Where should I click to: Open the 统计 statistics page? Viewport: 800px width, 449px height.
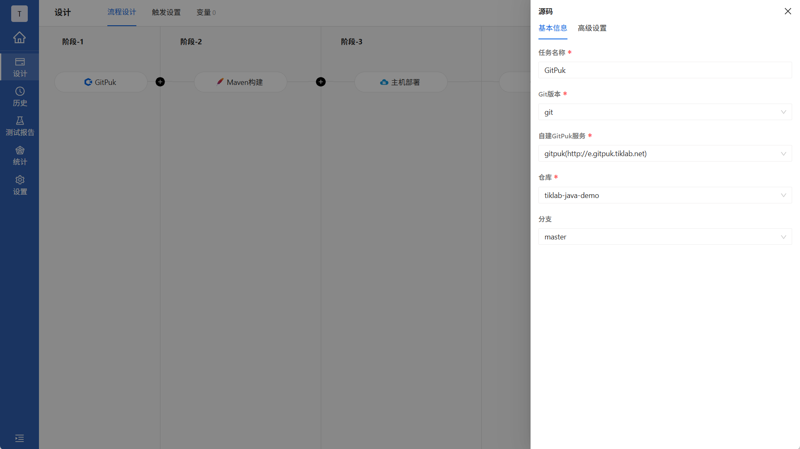[x=19, y=156]
